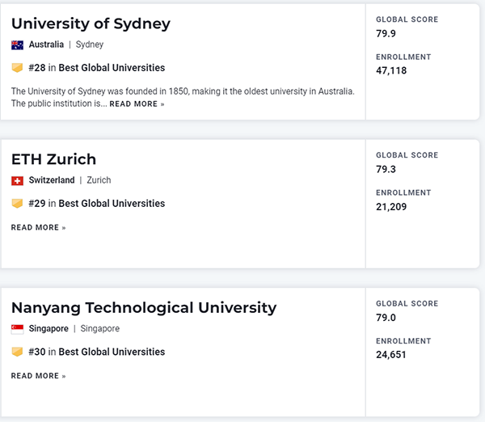Viewport: 485px width, 422px height.
Task: Click the Australia flag icon
Action: (17, 45)
